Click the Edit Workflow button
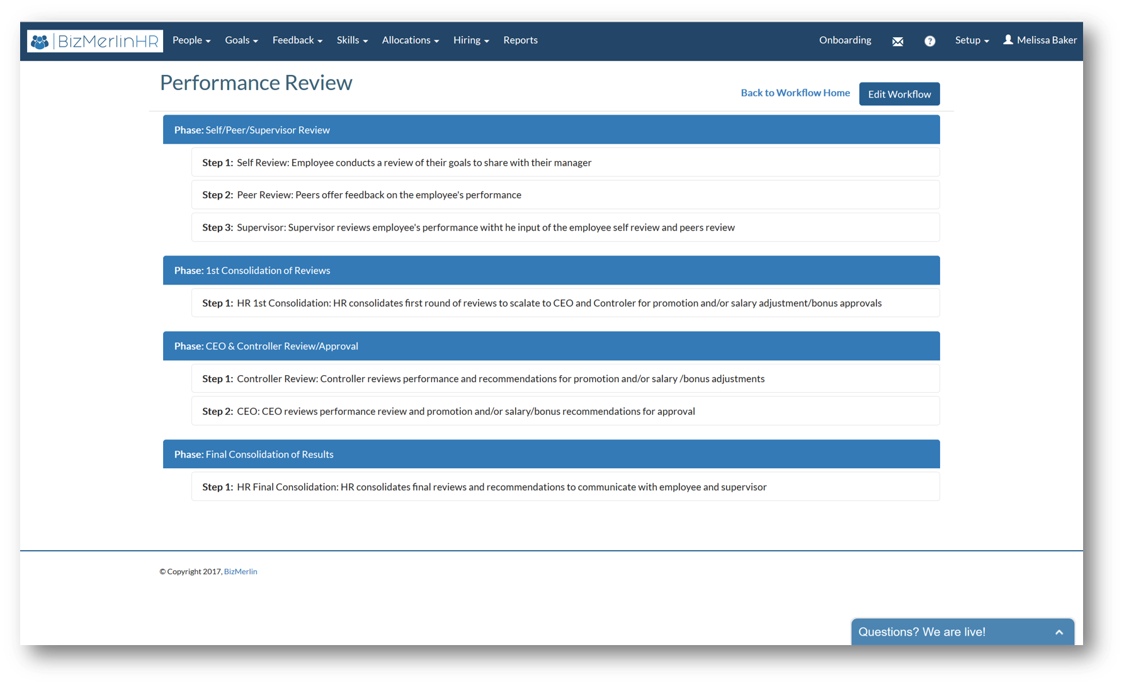 coord(899,94)
